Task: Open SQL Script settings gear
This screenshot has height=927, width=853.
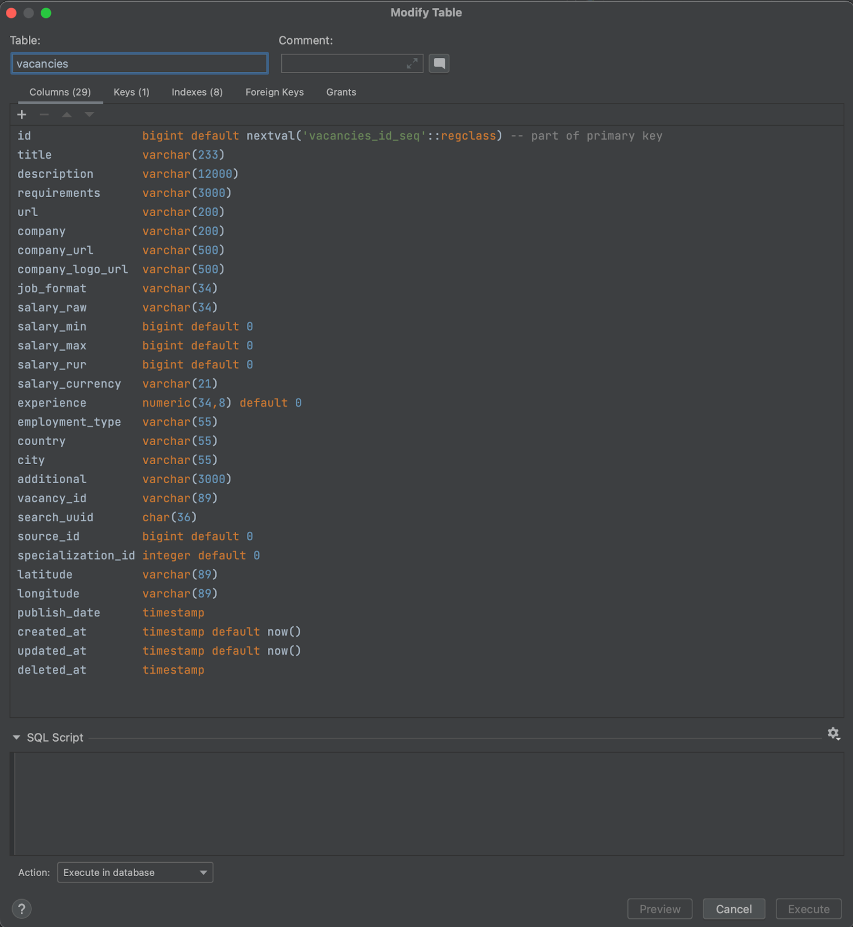Action: coord(833,734)
